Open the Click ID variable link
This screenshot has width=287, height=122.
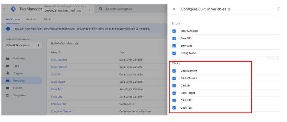[55, 75]
